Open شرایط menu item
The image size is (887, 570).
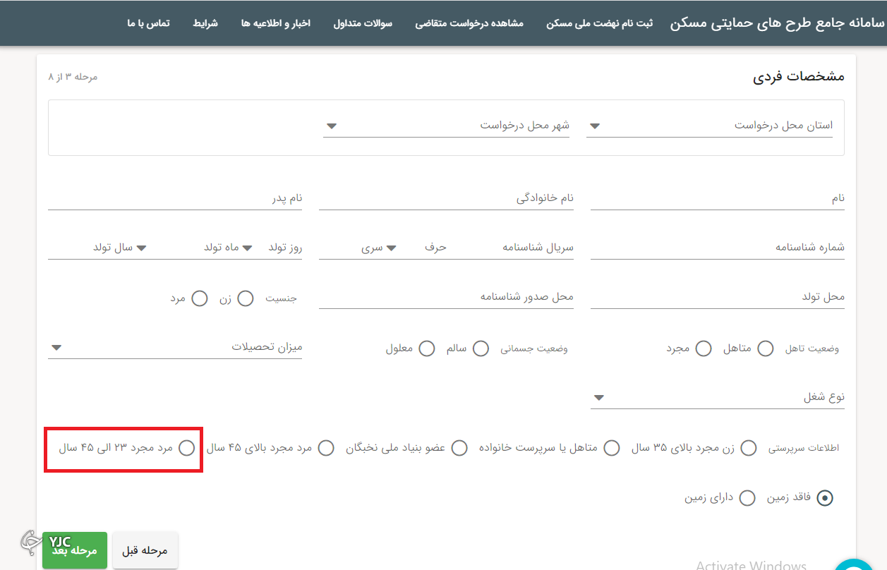[205, 23]
